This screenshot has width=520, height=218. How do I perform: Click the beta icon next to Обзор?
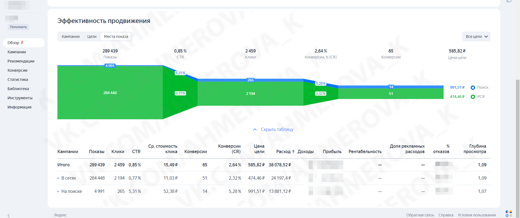(x=22, y=42)
